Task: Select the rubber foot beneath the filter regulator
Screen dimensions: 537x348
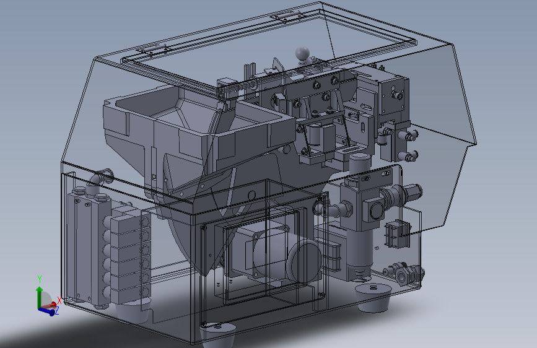Action: [x=373, y=297]
